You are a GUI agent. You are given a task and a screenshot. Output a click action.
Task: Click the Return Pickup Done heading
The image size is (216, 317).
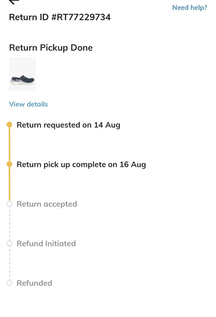pyautogui.click(x=51, y=48)
